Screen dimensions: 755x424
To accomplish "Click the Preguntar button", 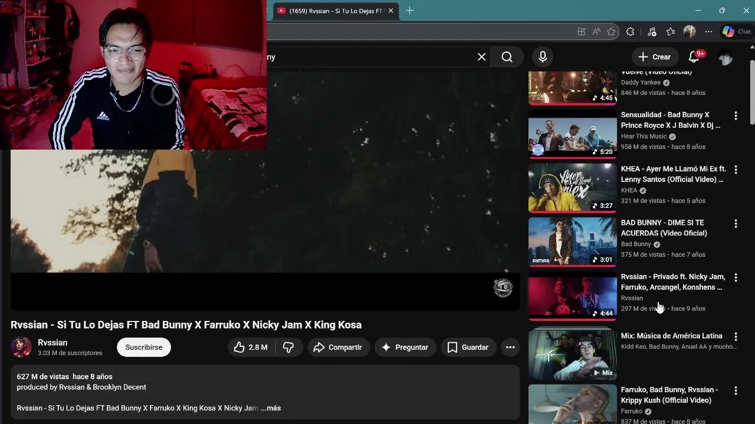I will coord(405,347).
